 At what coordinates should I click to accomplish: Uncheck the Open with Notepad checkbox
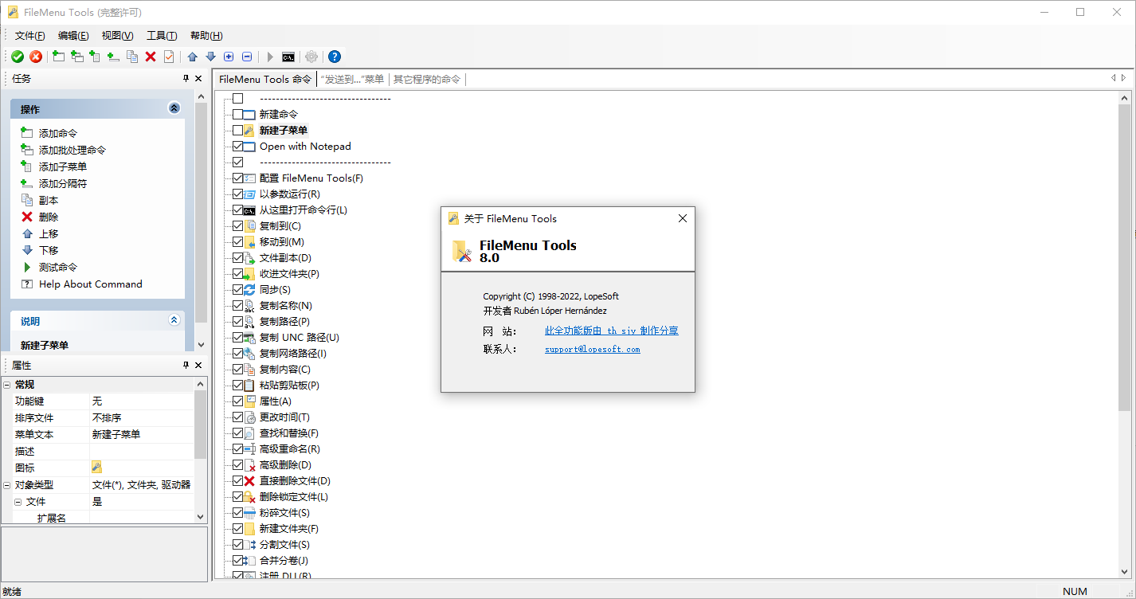pos(237,147)
